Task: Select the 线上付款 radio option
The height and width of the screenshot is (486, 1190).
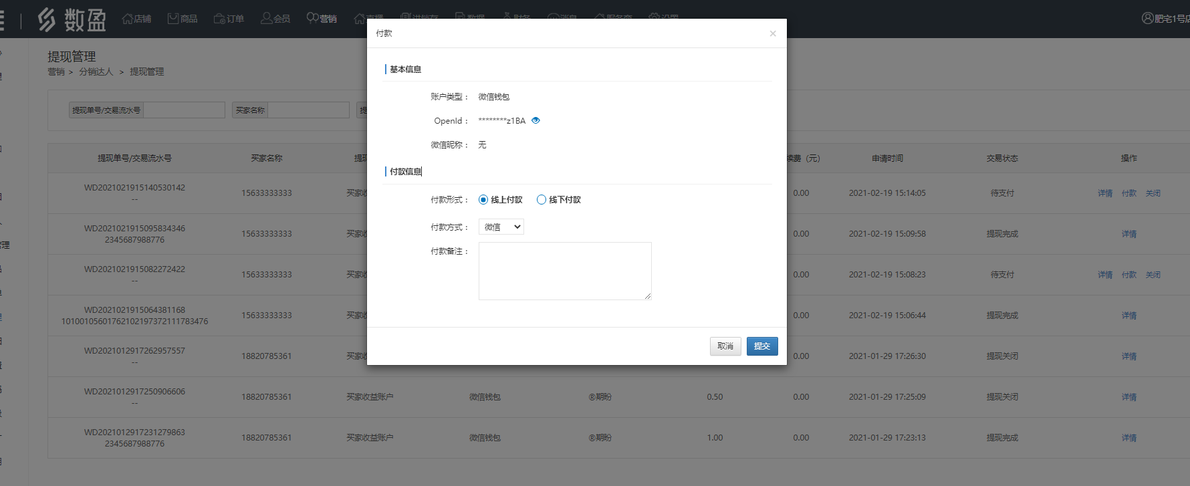Action: (483, 200)
